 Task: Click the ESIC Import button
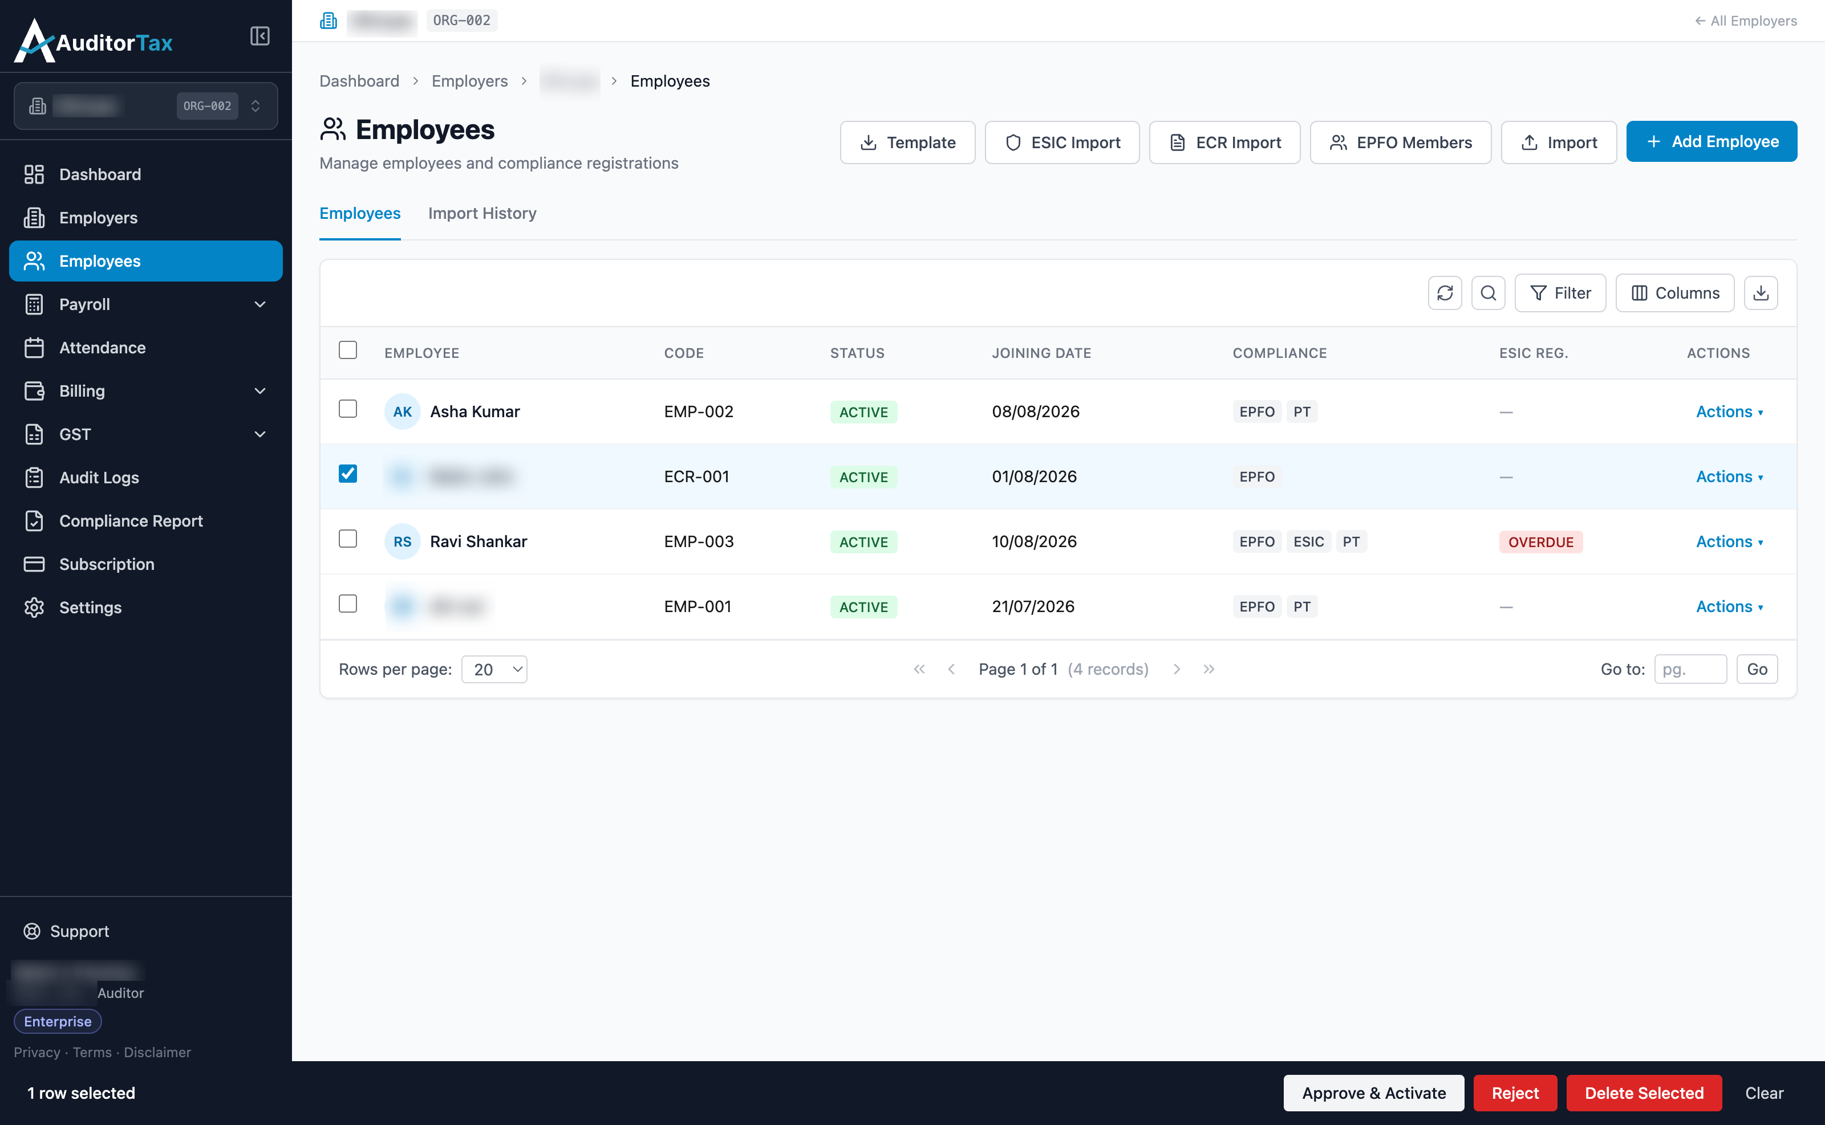1062,142
